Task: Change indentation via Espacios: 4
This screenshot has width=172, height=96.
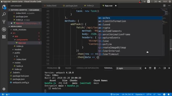Action: click(x=140, y=94)
